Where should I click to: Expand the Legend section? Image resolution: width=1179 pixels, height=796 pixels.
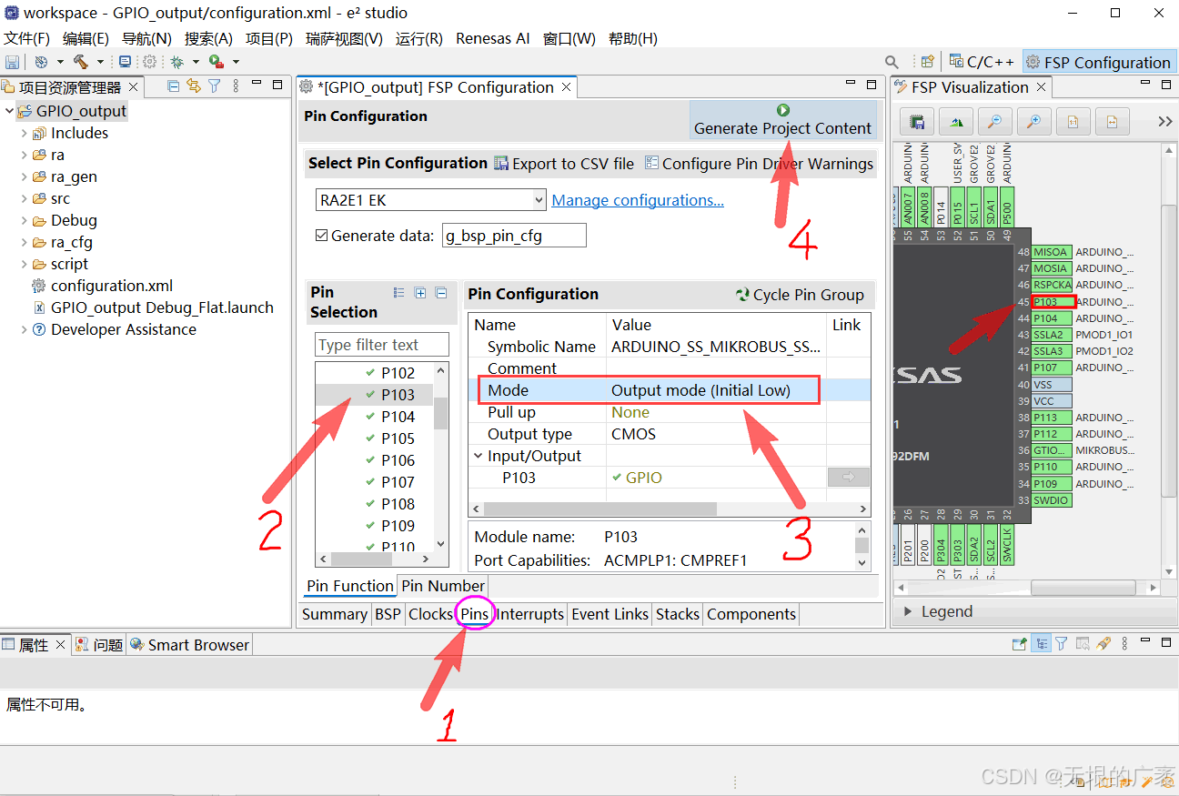point(908,611)
